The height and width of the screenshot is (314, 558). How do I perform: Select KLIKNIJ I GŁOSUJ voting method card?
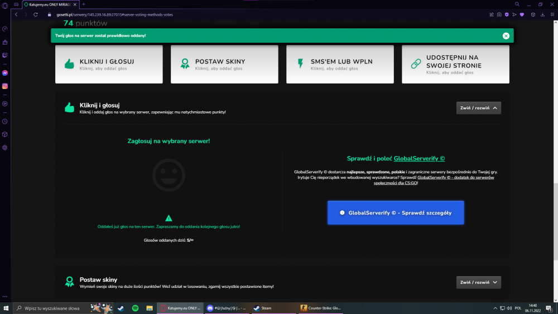click(x=109, y=64)
